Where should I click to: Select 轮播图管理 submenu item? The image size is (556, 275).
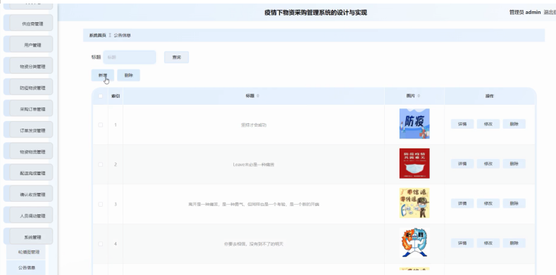pyautogui.click(x=26, y=252)
